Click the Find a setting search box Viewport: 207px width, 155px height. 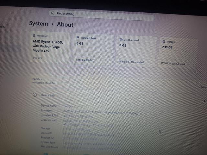[102, 15]
